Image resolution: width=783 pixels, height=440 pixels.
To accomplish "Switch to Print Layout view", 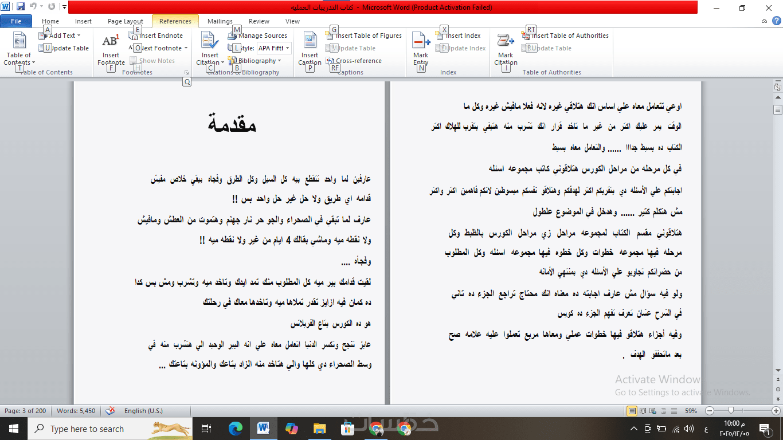I will (632, 411).
